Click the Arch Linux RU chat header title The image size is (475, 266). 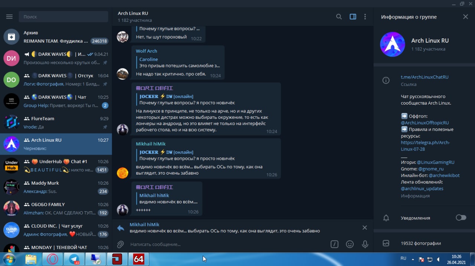(x=133, y=13)
